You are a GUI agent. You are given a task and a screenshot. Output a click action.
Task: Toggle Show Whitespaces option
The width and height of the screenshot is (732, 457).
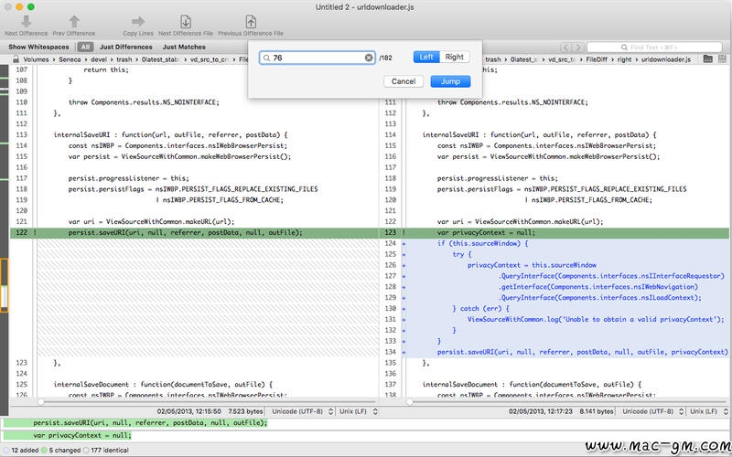(x=38, y=46)
